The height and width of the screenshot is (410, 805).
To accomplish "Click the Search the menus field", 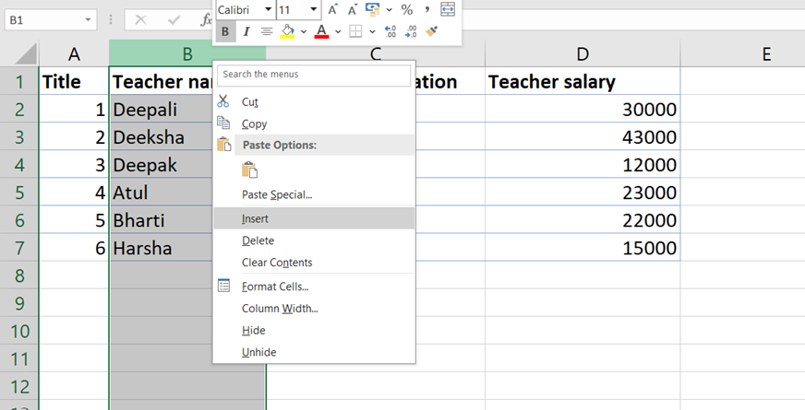I will click(313, 74).
